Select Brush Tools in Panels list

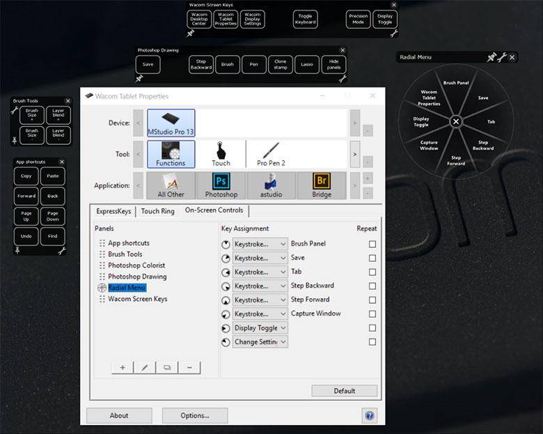125,254
